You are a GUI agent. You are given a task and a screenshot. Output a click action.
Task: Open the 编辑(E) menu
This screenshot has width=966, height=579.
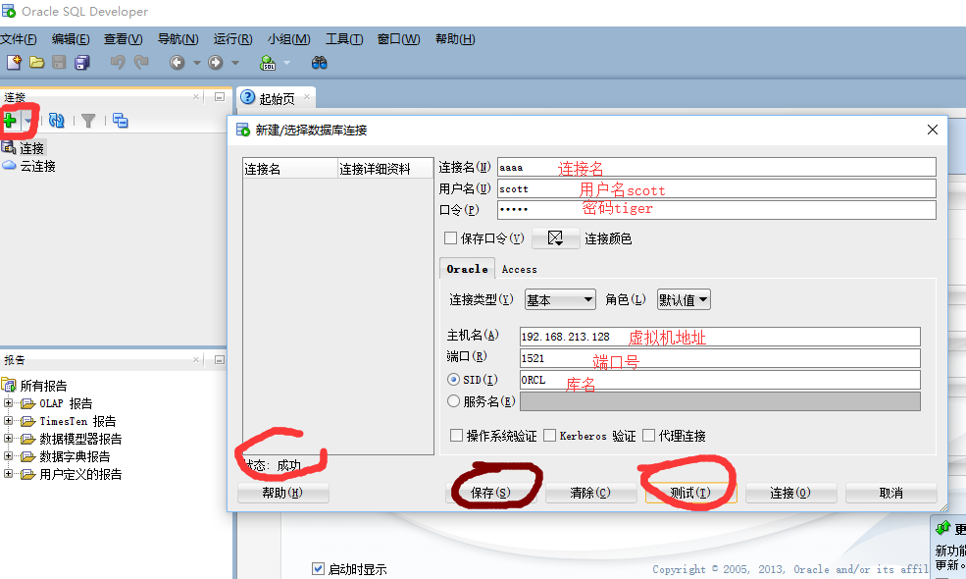point(71,39)
